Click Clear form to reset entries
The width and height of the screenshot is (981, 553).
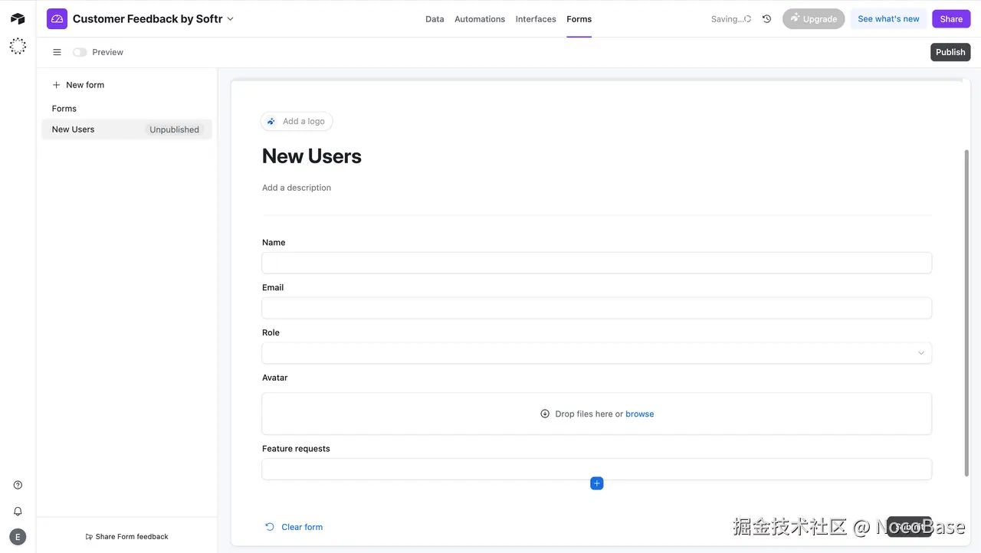(x=301, y=527)
